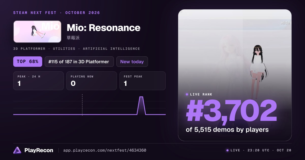The width and height of the screenshot is (305, 160).
Task: Click the app.playrecon.com/nextfest/4634360 URL
Action: 104,150
